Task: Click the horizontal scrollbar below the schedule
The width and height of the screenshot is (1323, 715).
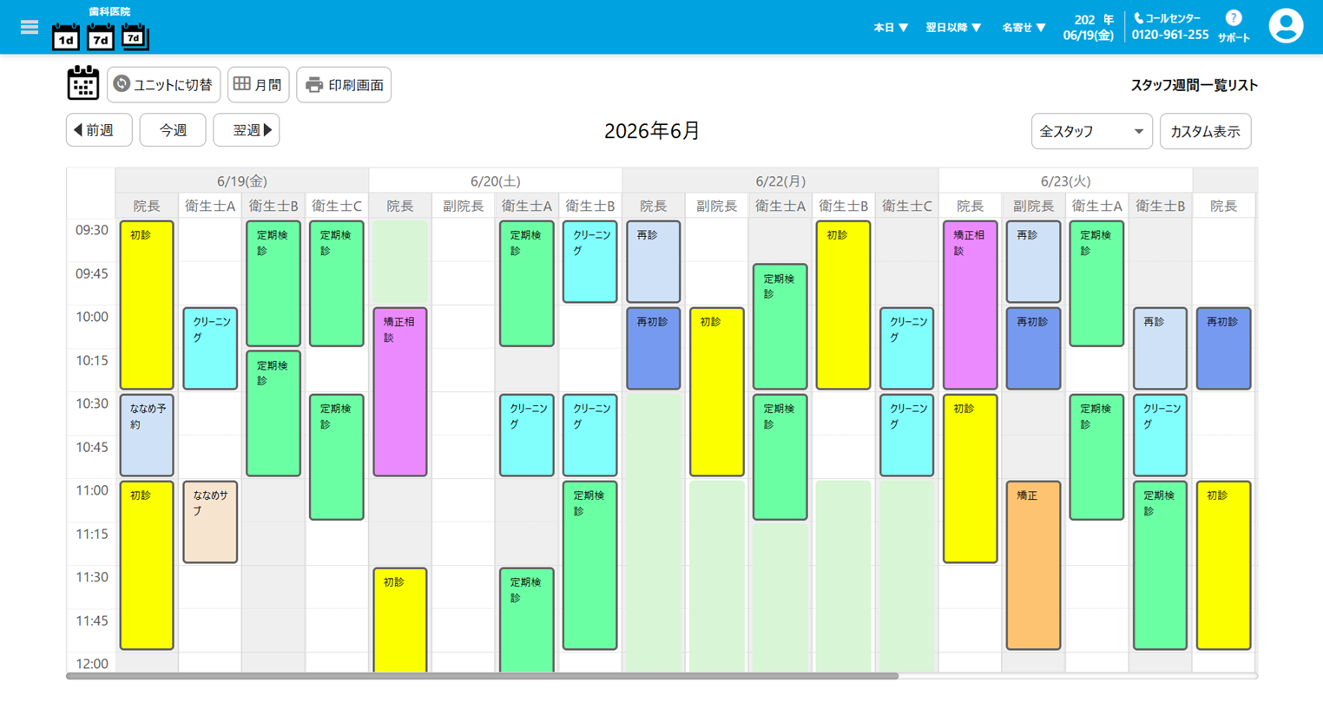Action: coord(483,676)
